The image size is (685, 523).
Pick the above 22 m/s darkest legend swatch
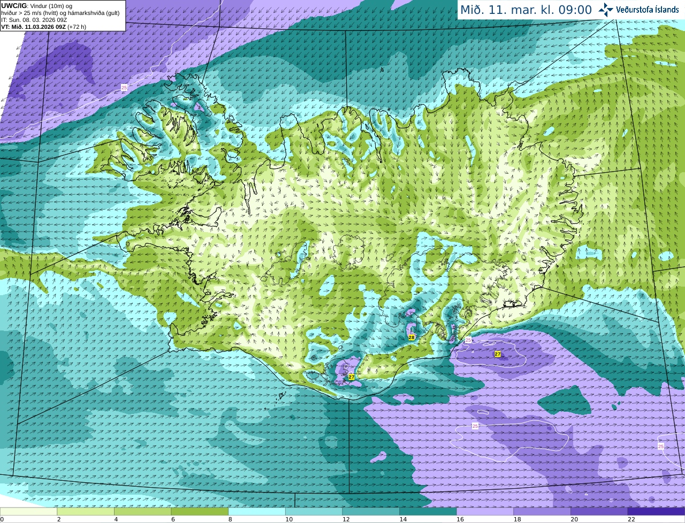pyautogui.click(x=657, y=511)
